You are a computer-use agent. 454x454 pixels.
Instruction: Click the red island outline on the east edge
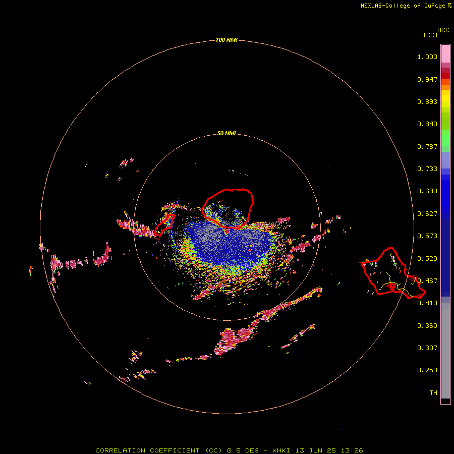tap(393, 273)
